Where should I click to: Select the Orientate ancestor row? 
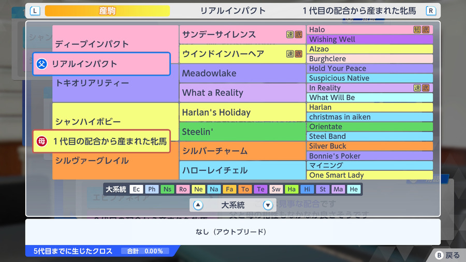coord(370,126)
